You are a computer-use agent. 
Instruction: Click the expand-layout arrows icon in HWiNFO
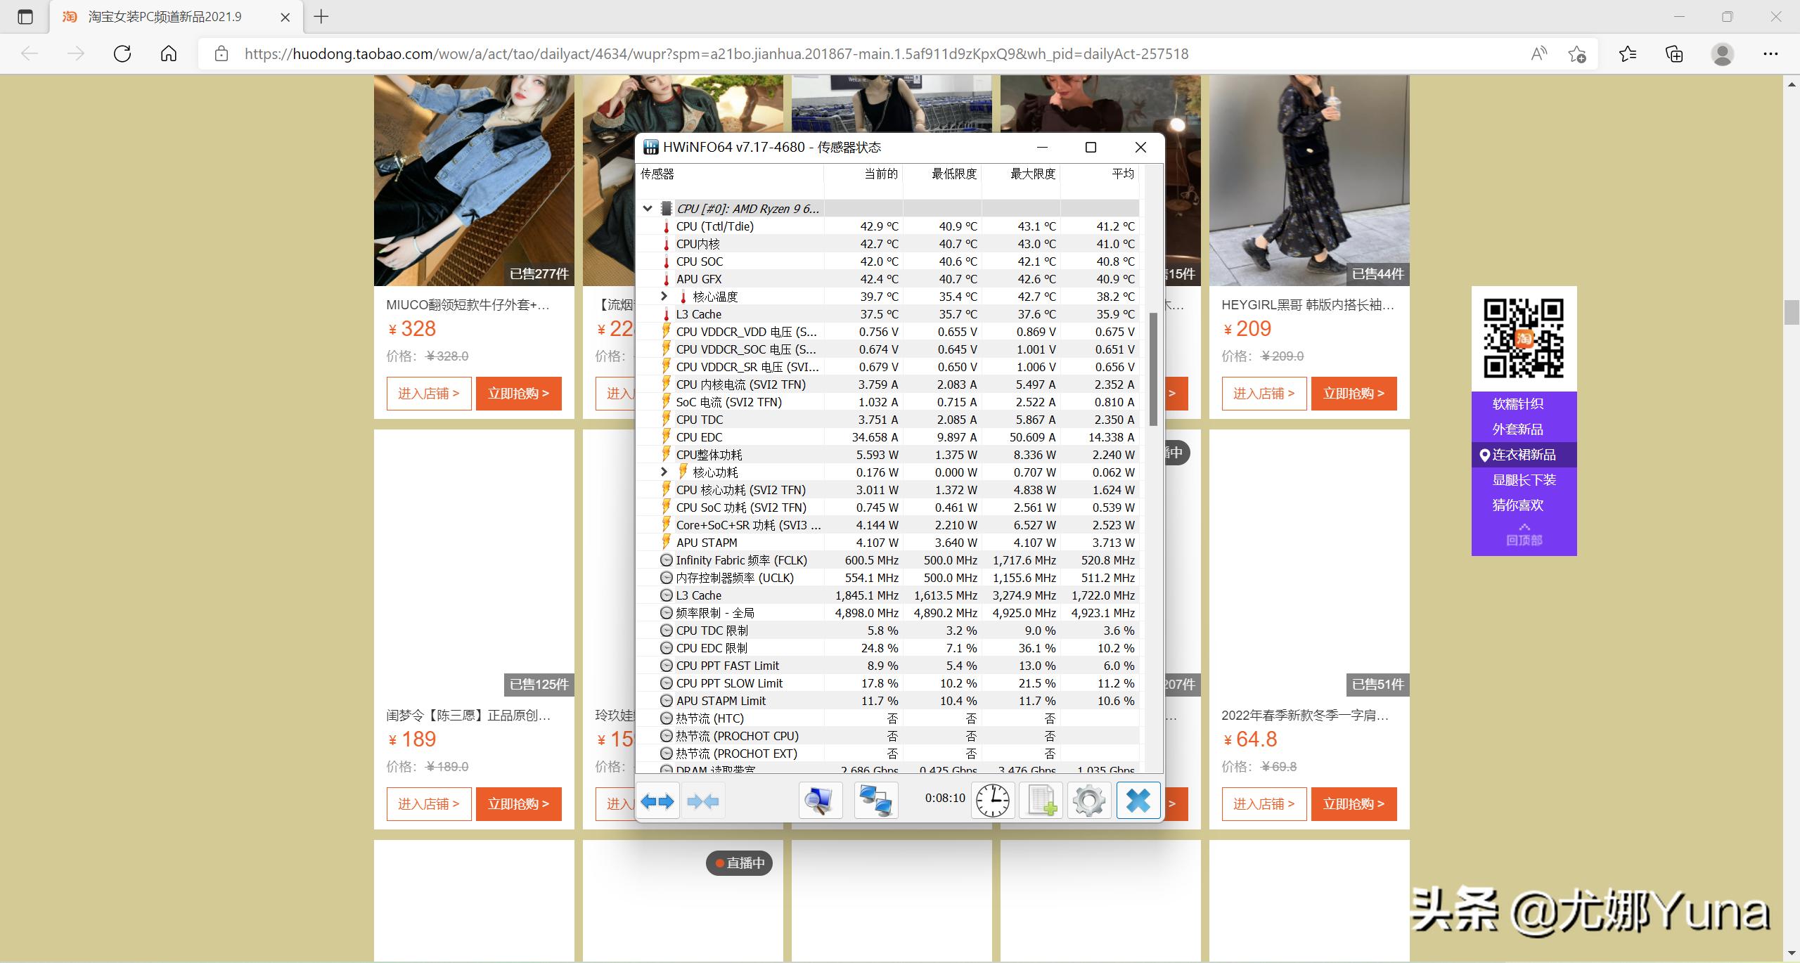[x=657, y=801]
